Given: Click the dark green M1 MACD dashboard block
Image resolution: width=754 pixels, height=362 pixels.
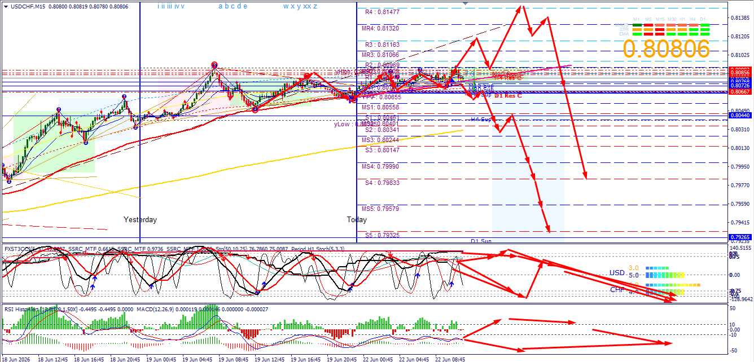Looking at the screenshot, I should pos(637,25).
